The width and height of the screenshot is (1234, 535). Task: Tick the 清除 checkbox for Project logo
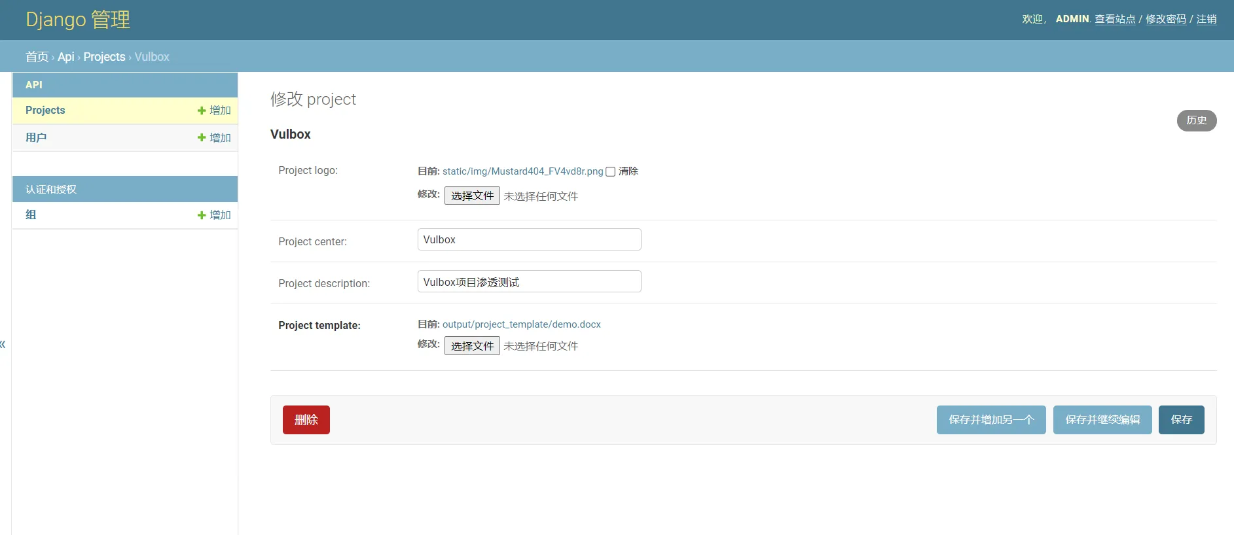coord(610,171)
